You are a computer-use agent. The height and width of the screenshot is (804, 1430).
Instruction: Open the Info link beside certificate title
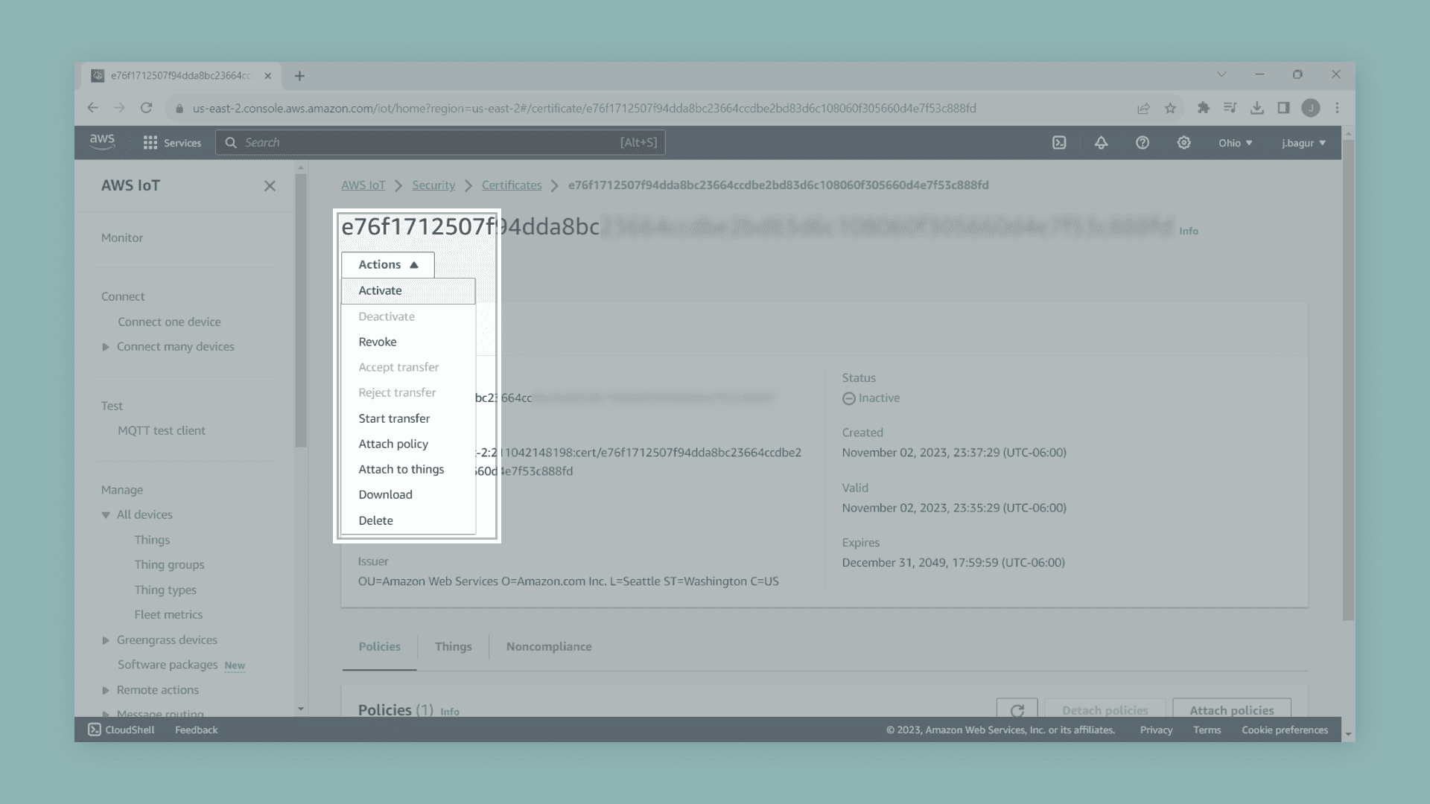tap(1189, 232)
